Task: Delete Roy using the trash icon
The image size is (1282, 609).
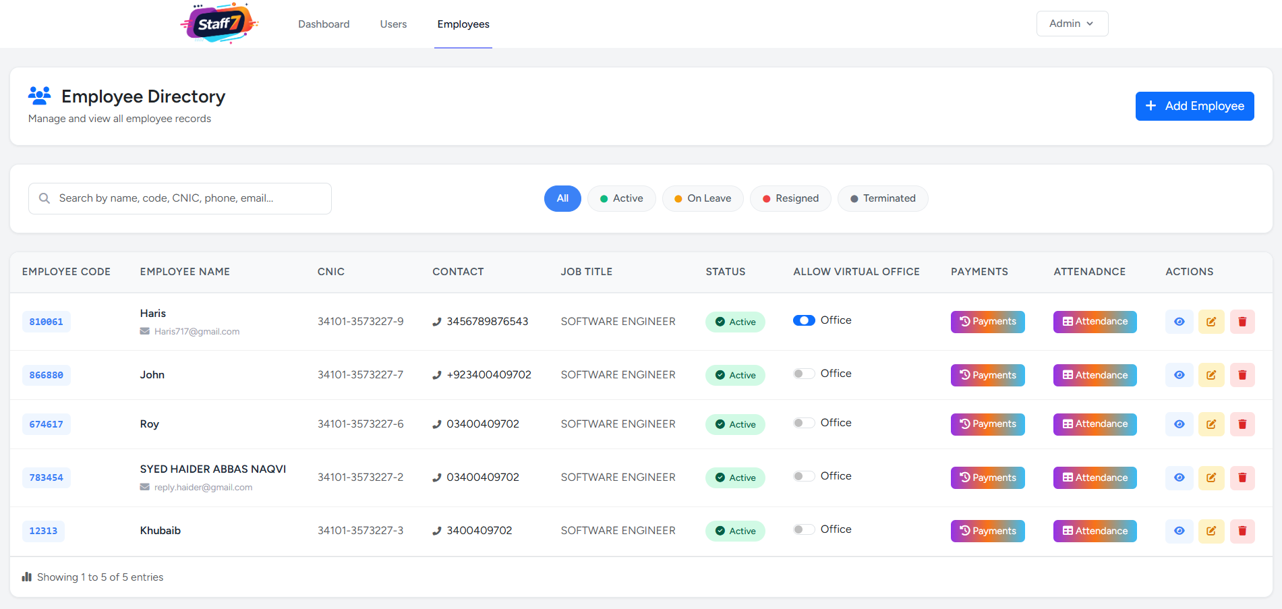Action: click(1242, 424)
